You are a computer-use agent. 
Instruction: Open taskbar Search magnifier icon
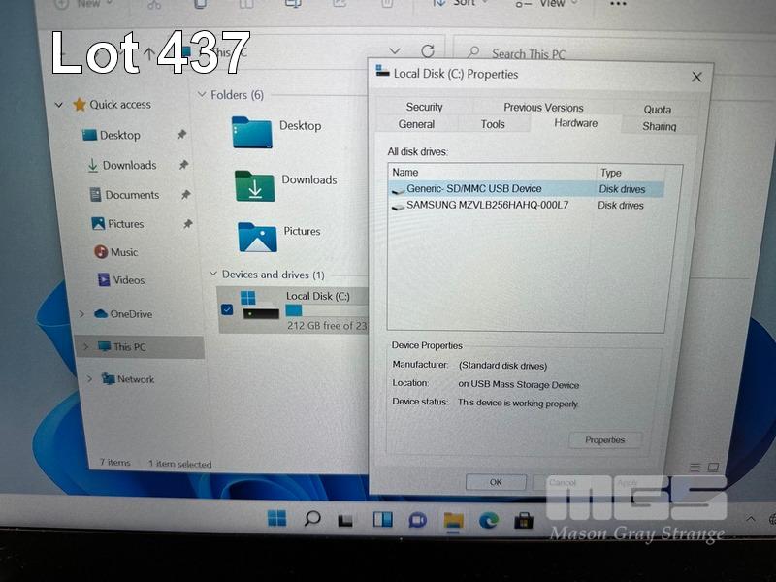(x=311, y=519)
